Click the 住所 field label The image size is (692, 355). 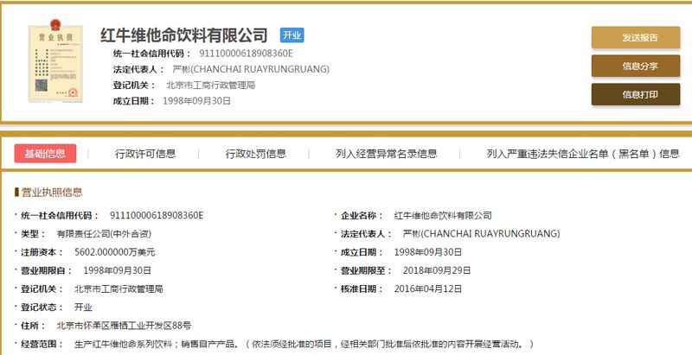33,326
